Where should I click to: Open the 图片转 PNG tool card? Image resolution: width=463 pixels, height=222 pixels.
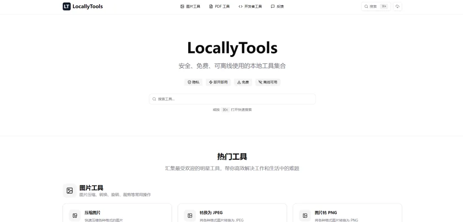[347, 213]
